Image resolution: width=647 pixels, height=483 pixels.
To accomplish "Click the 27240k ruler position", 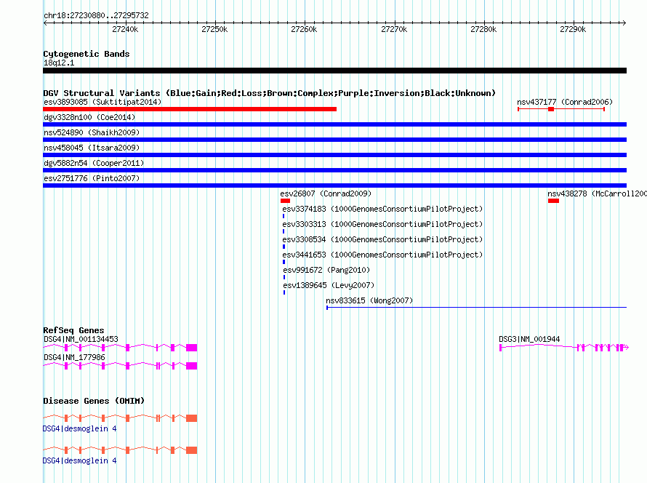I will pyautogui.click(x=126, y=29).
